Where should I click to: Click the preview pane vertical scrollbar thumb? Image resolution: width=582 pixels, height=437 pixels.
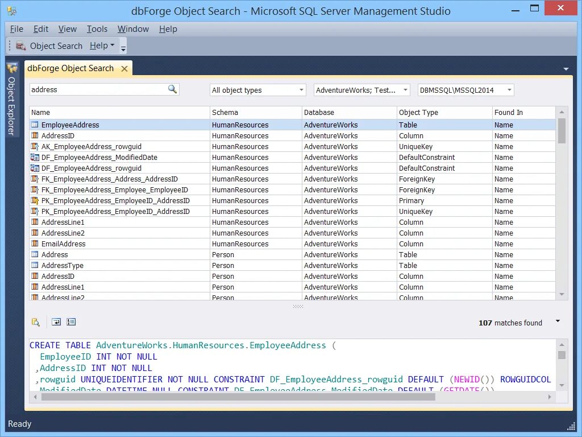coord(562,355)
